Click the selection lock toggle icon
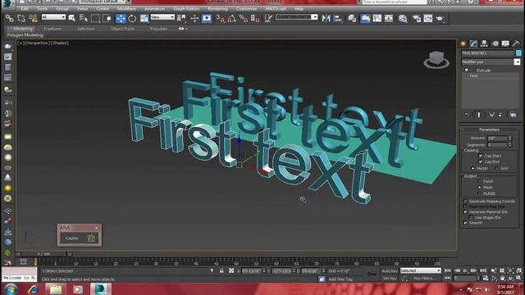Image resolution: width=525 pixels, height=295 pixels. pos(221,270)
